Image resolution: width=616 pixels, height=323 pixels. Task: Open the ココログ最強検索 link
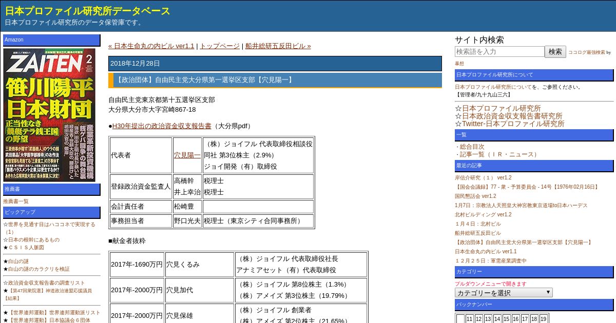(x=587, y=52)
